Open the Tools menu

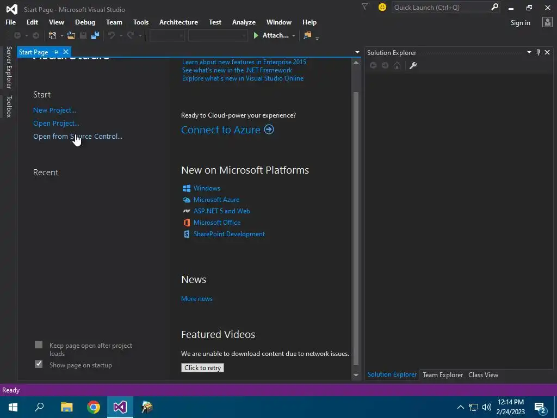[x=141, y=22]
